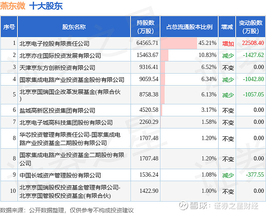This screenshot has height=214, width=266.
Task: Click holdings value 15463.67
Action: point(147,55)
